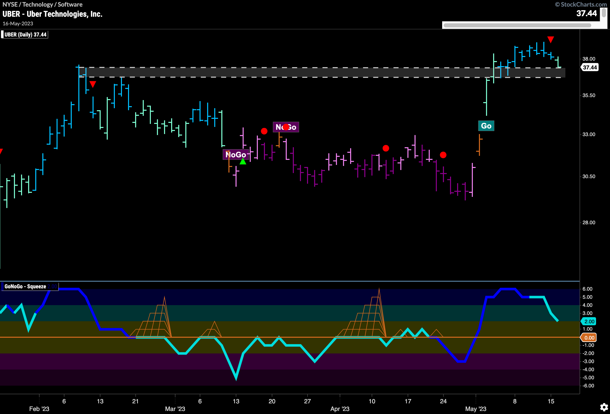The height and width of the screenshot is (414, 610).
Task: Select the GoNoGo - Squeeze panel label
Action: pos(25,286)
